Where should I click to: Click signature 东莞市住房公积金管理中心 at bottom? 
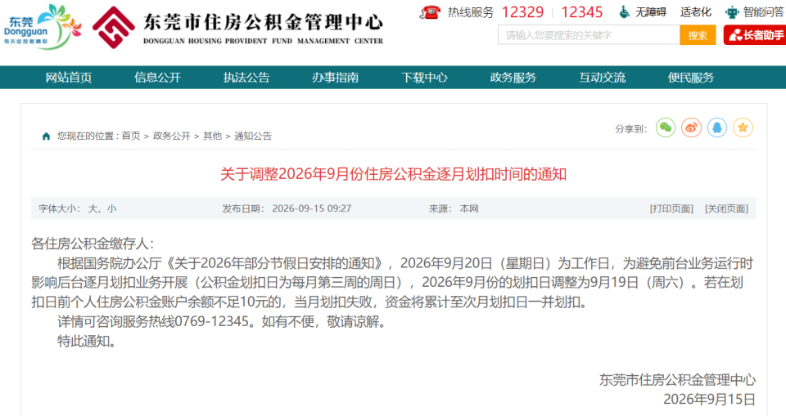click(677, 380)
